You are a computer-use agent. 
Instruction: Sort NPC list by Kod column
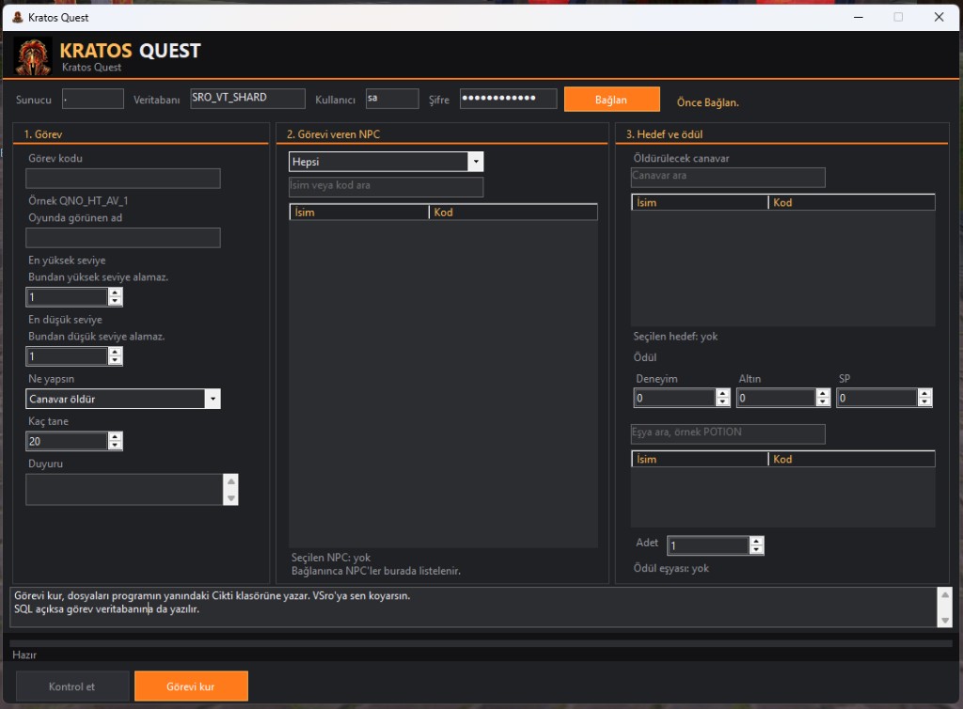point(513,213)
